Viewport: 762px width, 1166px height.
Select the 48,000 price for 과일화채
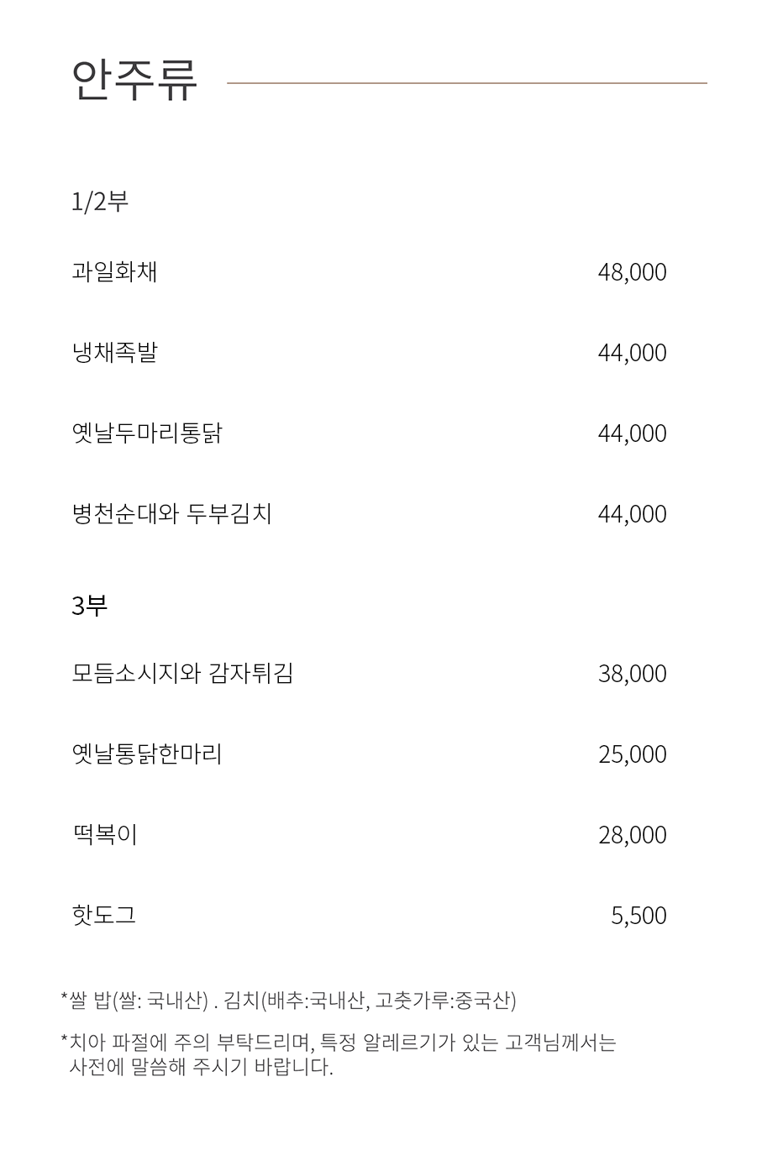(633, 272)
